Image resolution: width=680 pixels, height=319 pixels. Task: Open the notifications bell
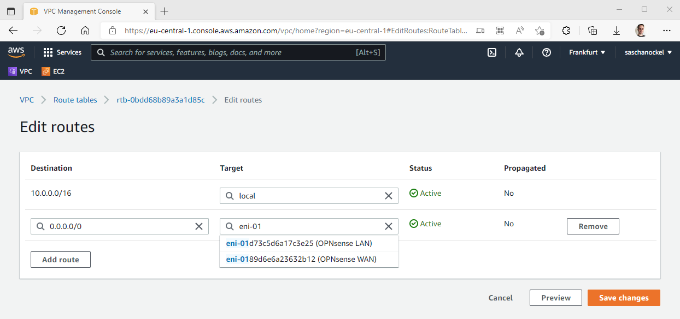point(519,52)
